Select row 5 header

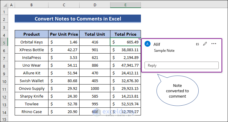pos(4,42)
